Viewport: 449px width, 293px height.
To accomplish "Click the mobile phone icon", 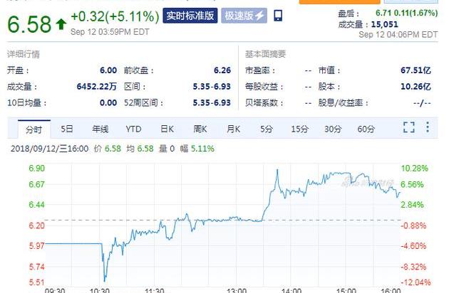I will click(x=278, y=16).
